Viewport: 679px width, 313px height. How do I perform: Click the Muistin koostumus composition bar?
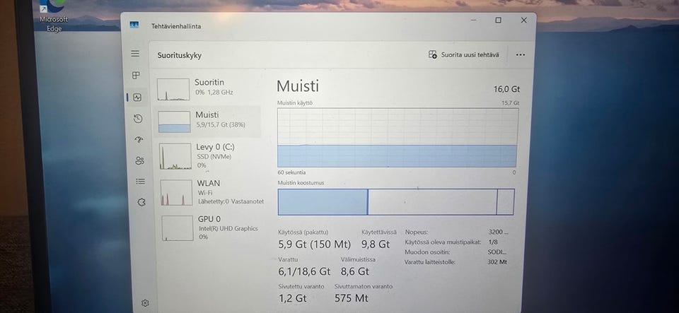point(396,202)
